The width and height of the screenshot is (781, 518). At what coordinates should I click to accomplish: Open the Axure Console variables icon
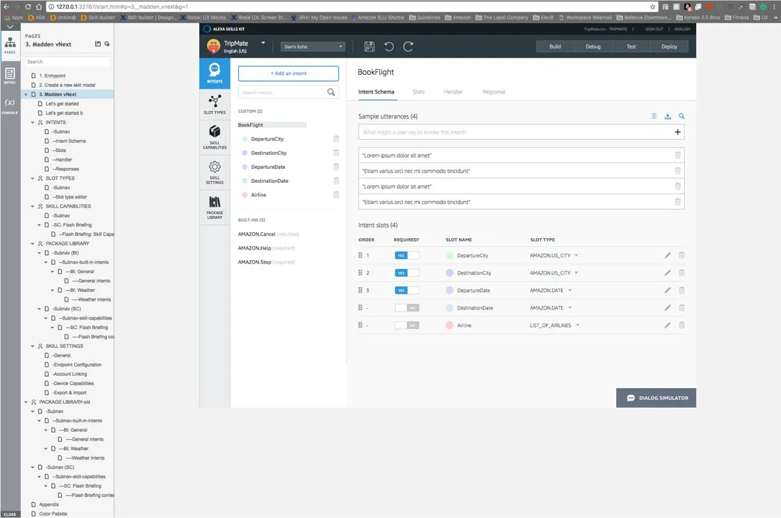coord(10,105)
